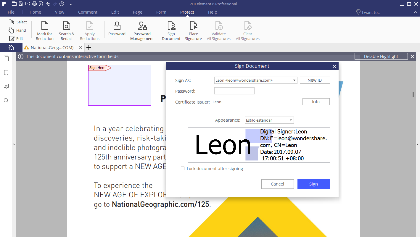This screenshot has height=237, width=420.
Task: Click Disable Highlight button
Action: [x=381, y=57]
